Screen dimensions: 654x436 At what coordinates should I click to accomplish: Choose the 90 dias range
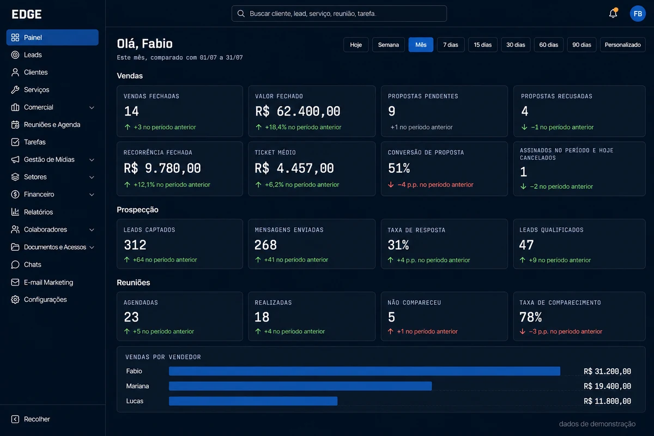point(582,45)
